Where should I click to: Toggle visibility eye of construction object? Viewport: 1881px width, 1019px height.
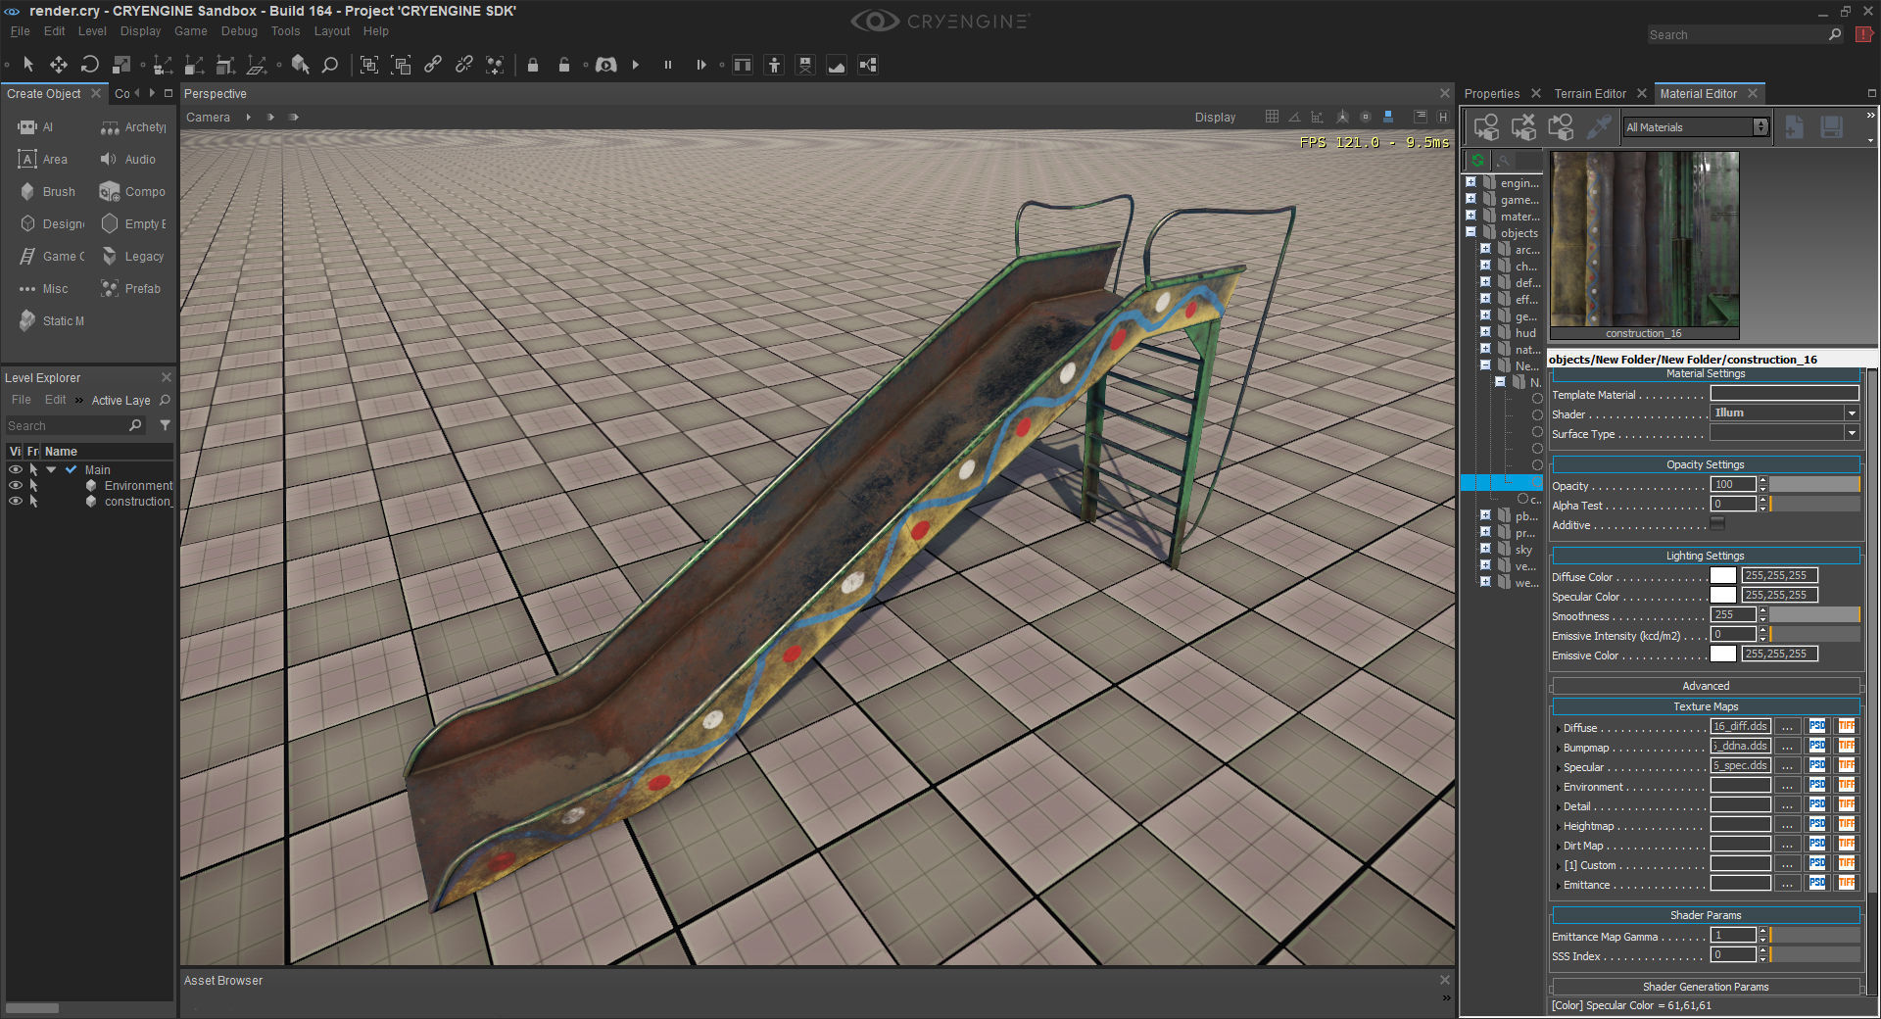tap(15, 501)
